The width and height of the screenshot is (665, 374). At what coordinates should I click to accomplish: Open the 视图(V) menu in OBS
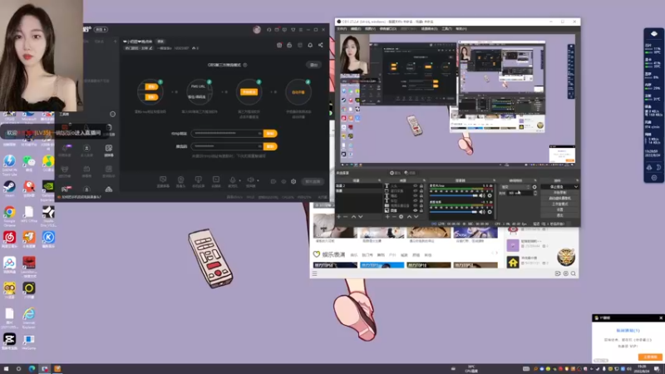pyautogui.click(x=370, y=29)
